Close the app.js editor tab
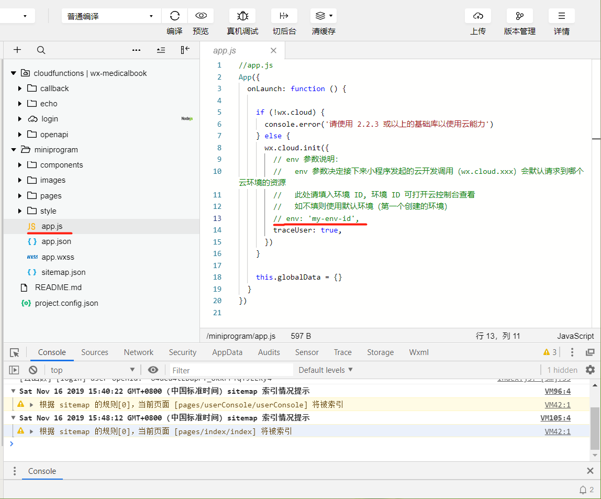 pyautogui.click(x=273, y=51)
